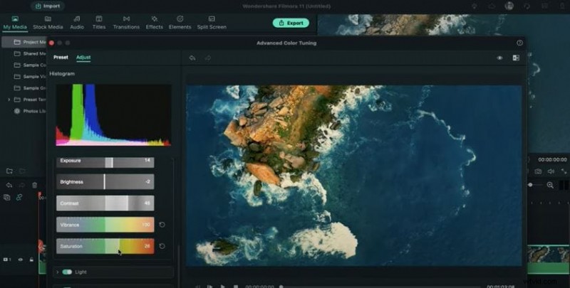Undo the last color adjustment
The image size is (570, 288).
[x=192, y=58]
